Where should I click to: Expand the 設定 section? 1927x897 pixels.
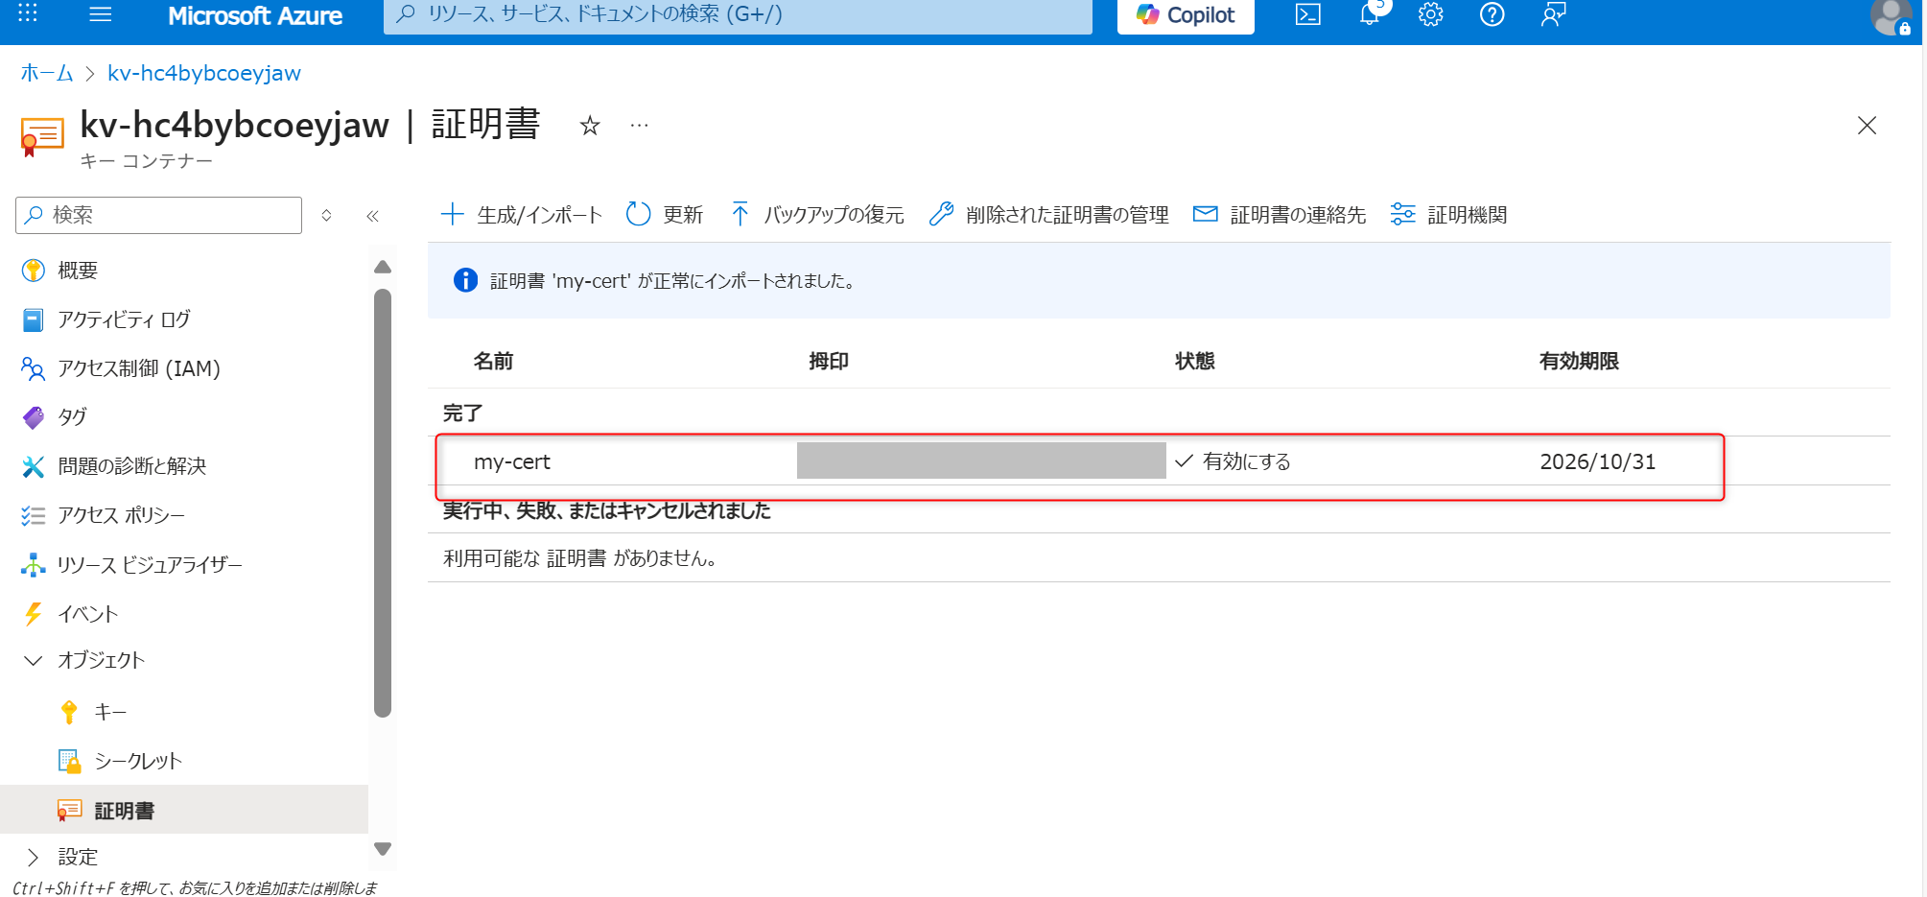[x=34, y=856]
